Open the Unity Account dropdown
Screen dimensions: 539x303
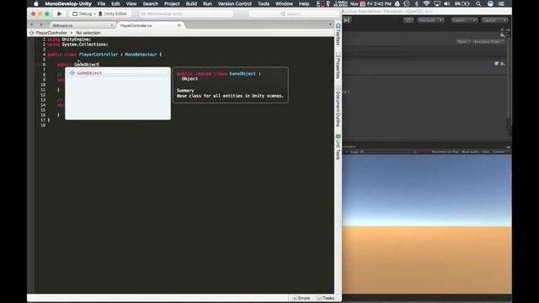tap(430, 20)
